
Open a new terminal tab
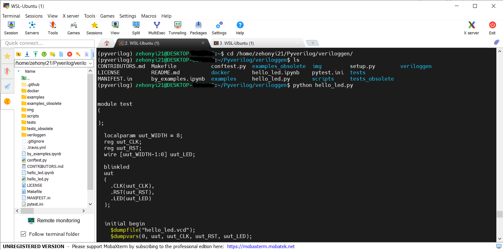pyautogui.click(x=313, y=43)
